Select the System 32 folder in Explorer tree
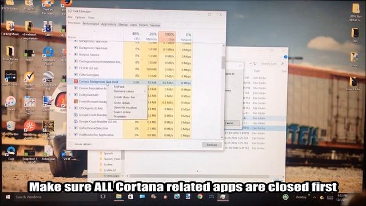The width and height of the screenshot is (366, 206). coord(110,171)
